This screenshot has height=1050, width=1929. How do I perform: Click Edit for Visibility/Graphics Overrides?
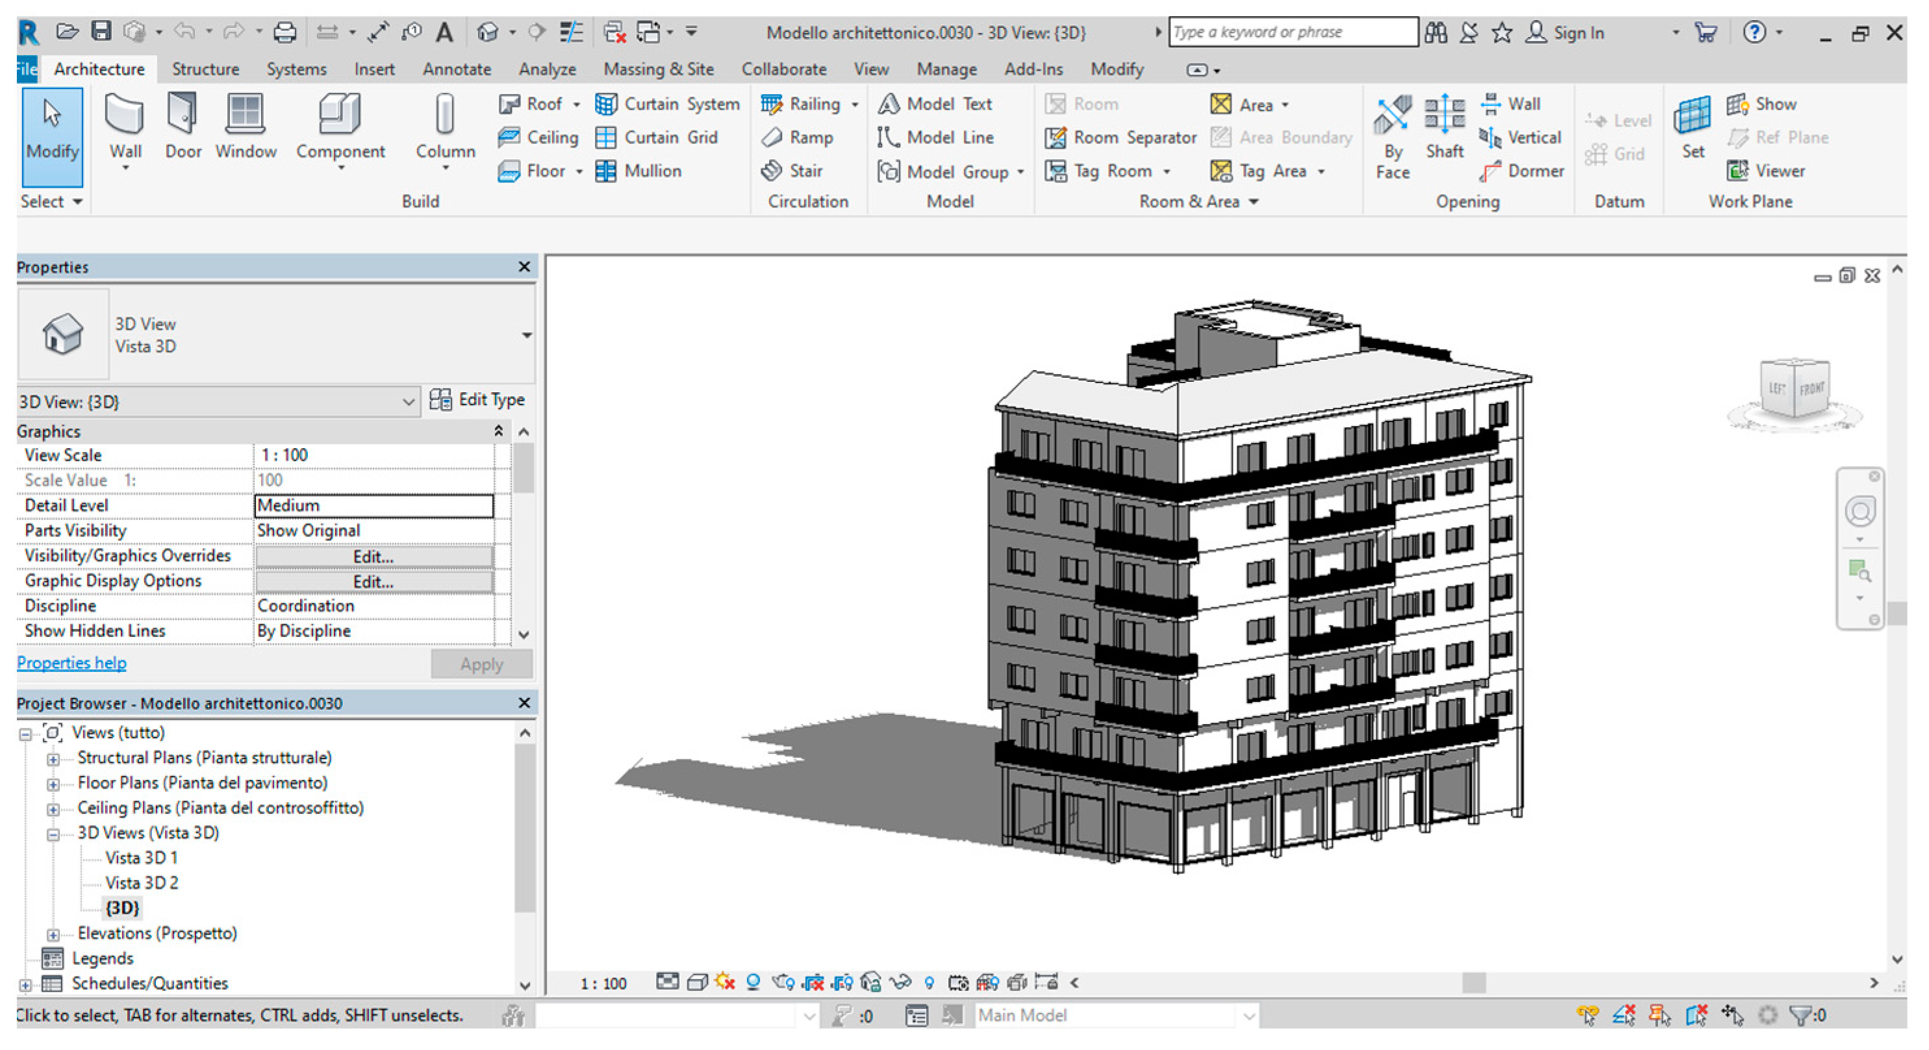tap(373, 556)
